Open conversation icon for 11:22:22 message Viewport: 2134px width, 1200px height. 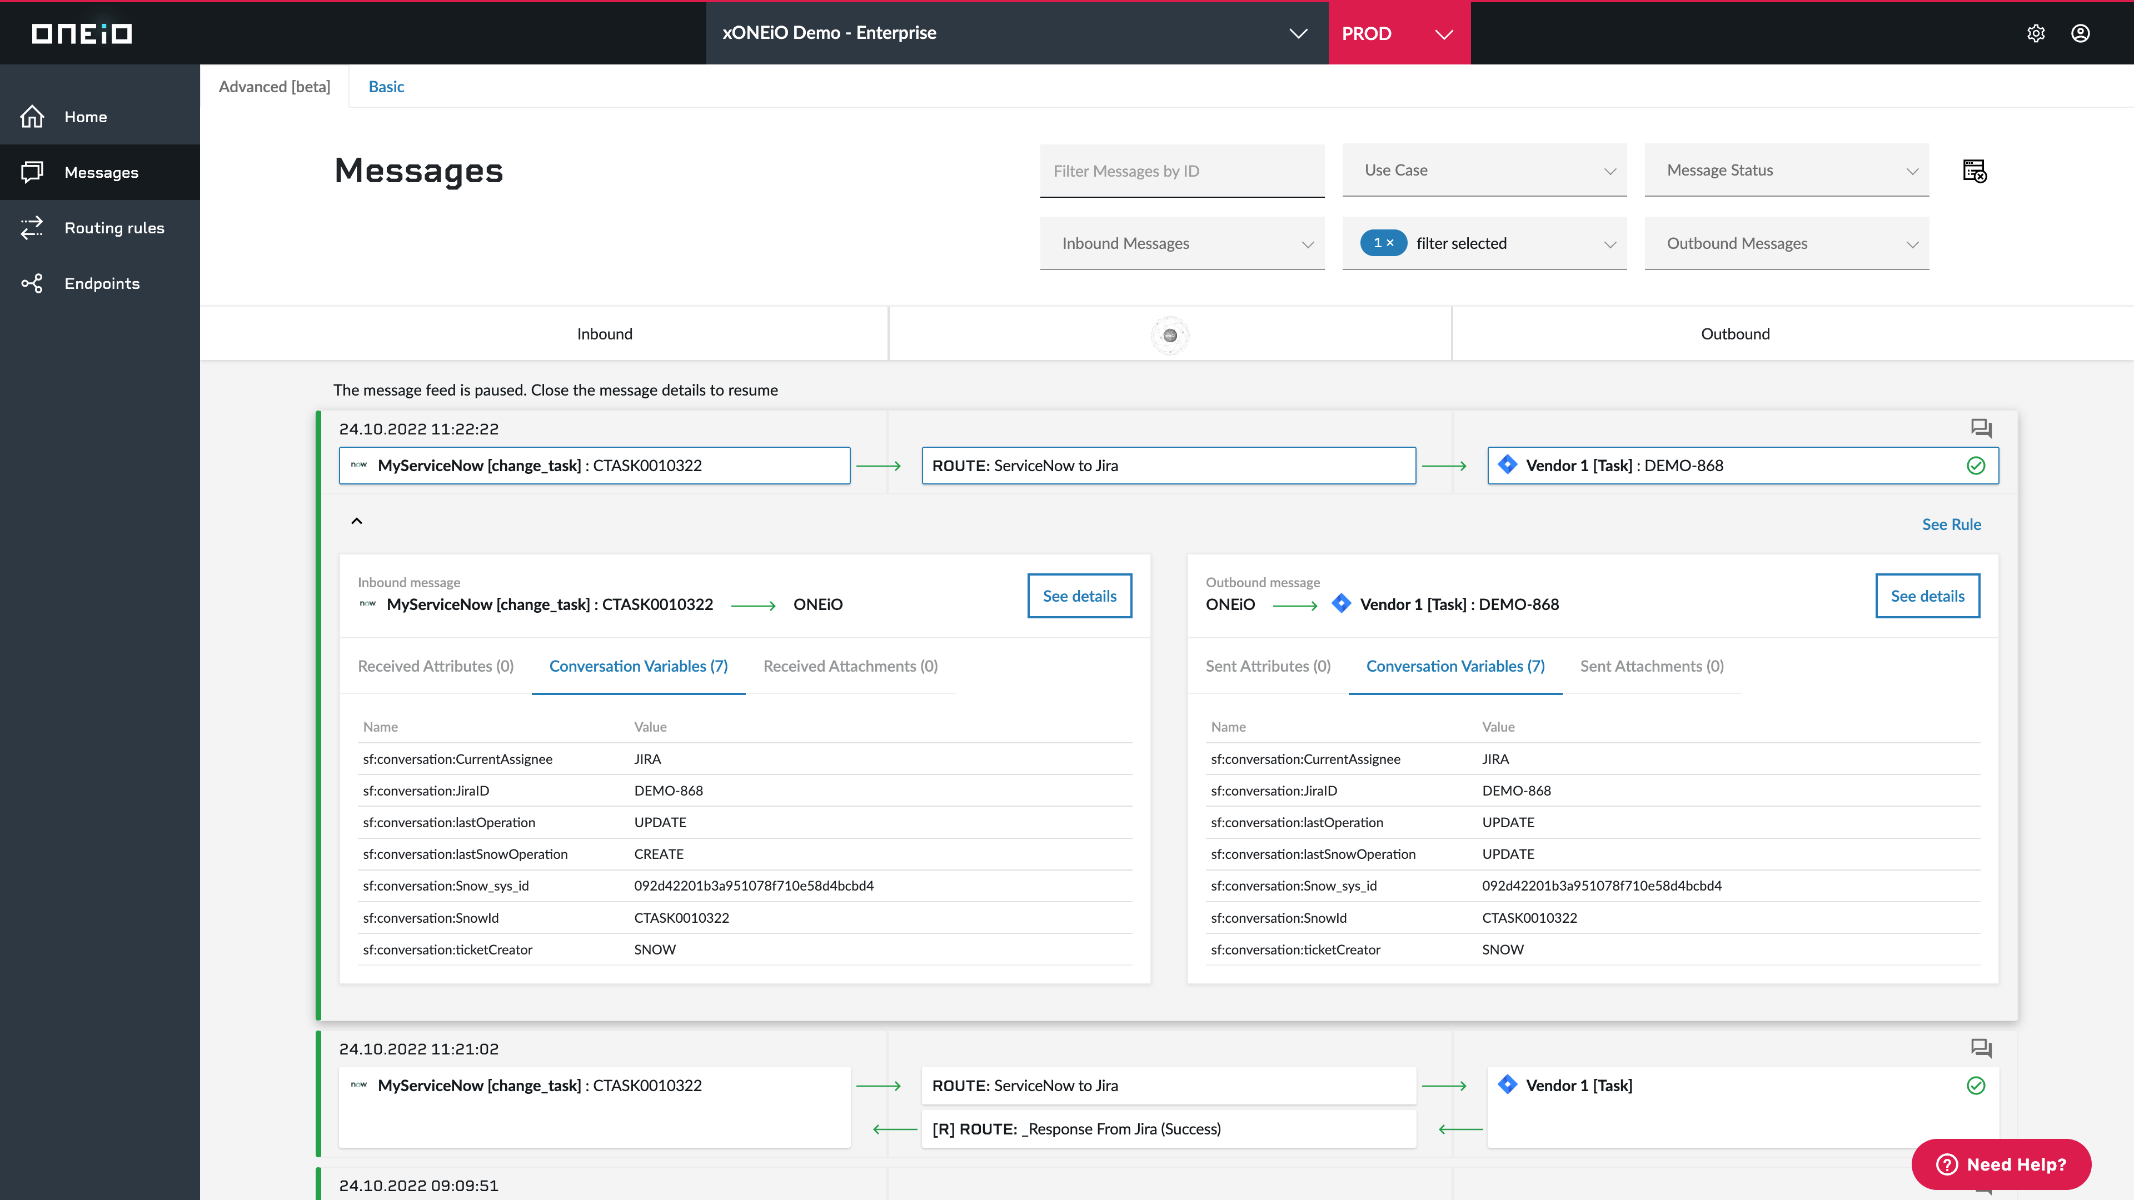click(x=1981, y=428)
